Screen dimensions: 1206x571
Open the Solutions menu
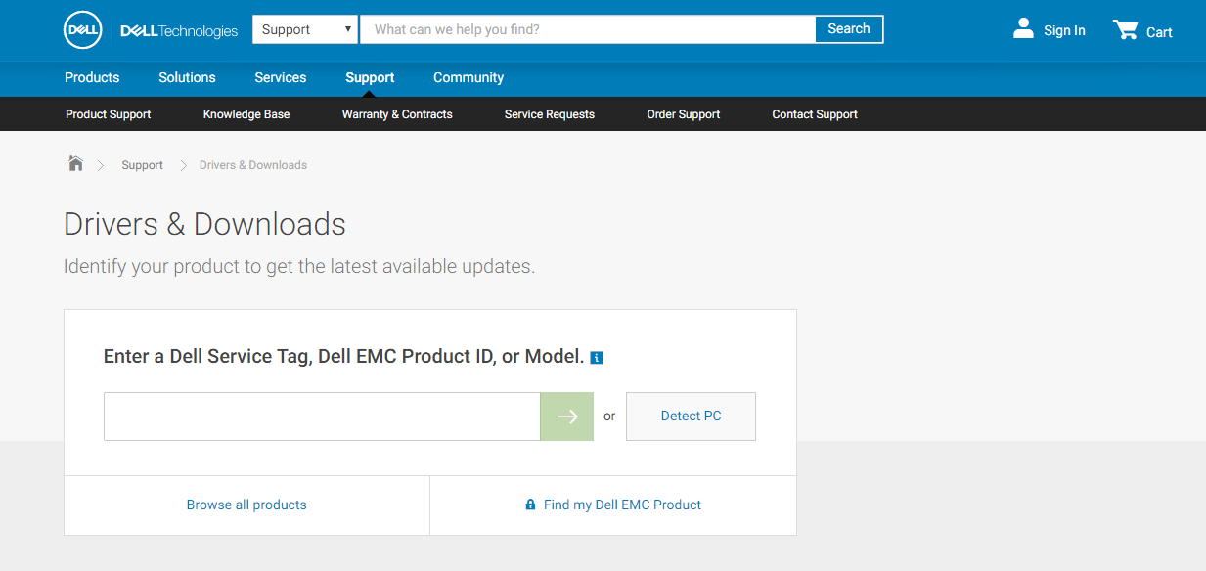(x=187, y=77)
